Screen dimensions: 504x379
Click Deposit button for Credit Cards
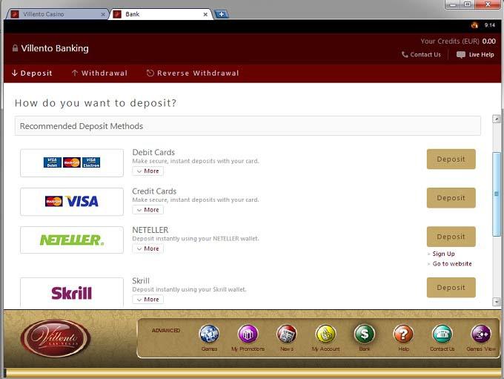(451, 198)
